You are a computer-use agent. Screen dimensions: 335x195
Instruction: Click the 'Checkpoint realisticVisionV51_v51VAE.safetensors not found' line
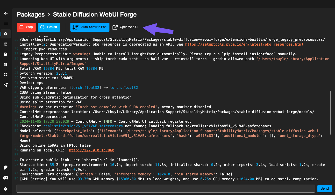(145, 126)
